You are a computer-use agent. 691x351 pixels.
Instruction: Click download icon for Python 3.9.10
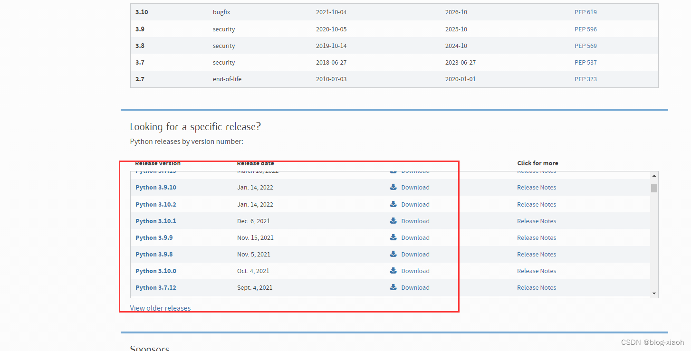pyautogui.click(x=393, y=187)
